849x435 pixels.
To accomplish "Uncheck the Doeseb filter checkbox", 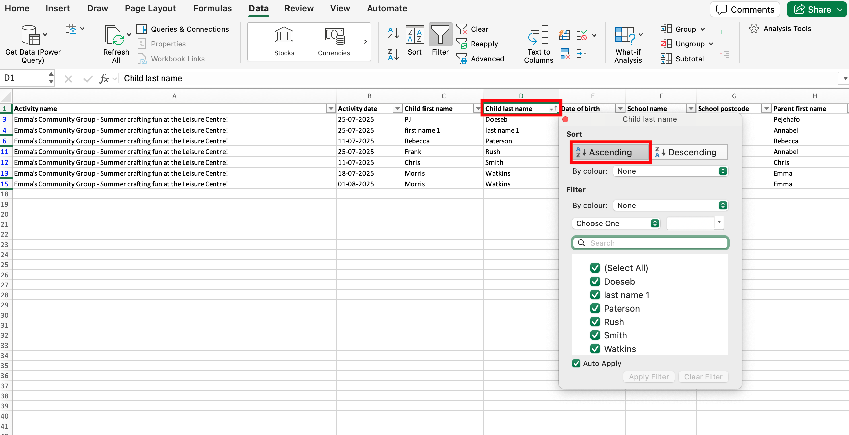I will [x=595, y=281].
